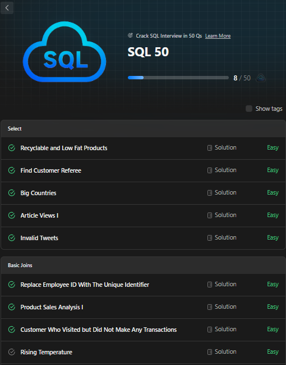Click the SQL 50 title heading
286x365 pixels.
coord(148,52)
